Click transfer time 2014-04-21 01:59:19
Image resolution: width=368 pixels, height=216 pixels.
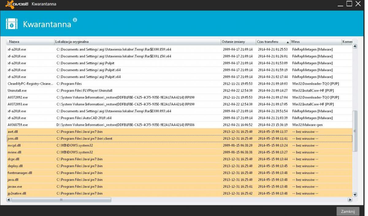point(273,70)
